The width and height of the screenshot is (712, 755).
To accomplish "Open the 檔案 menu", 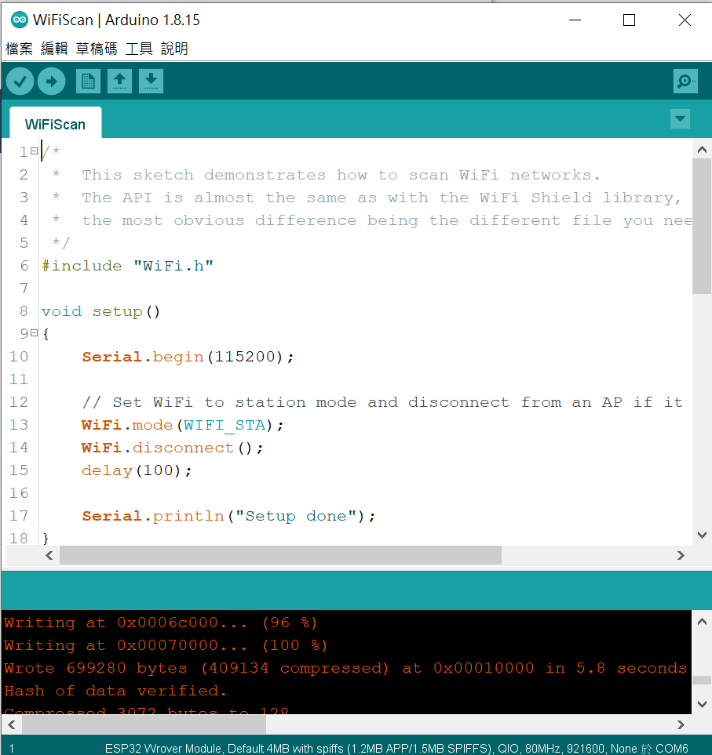I will pyautogui.click(x=20, y=49).
